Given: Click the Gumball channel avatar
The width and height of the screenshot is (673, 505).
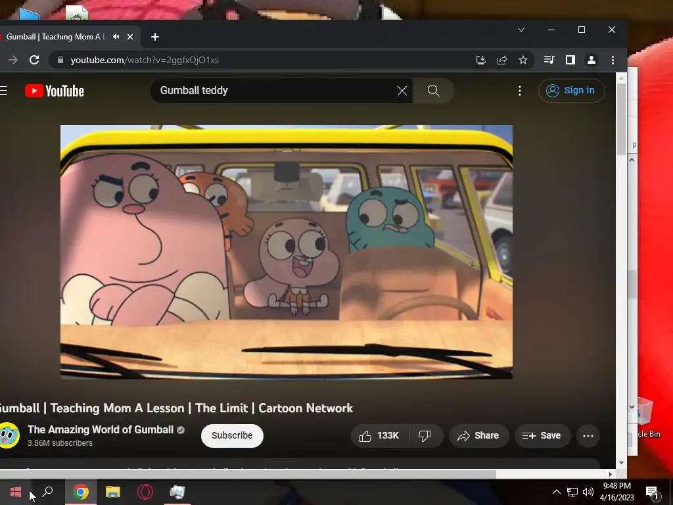Looking at the screenshot, I should tap(9, 435).
